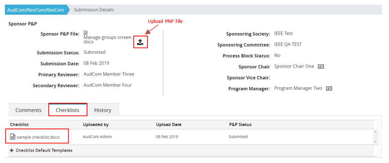This screenshot has height=163, width=389.
Task: Click the Upload PNP File icon
Action: tap(140, 42)
